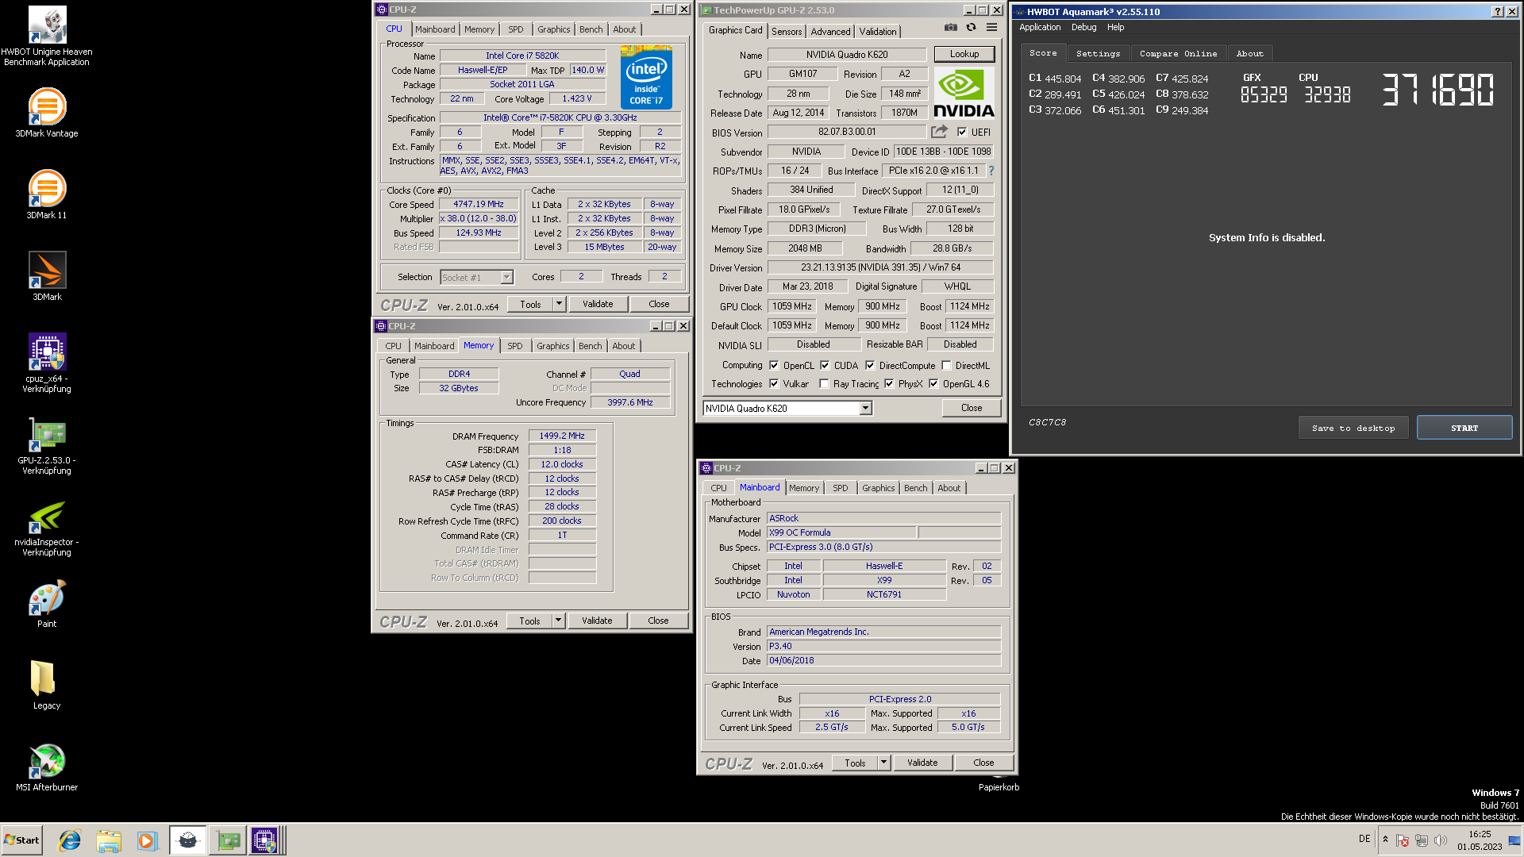1524x857 pixels.
Task: Click Tools button in CPU-Z Mainboard window
Action: tap(855, 763)
